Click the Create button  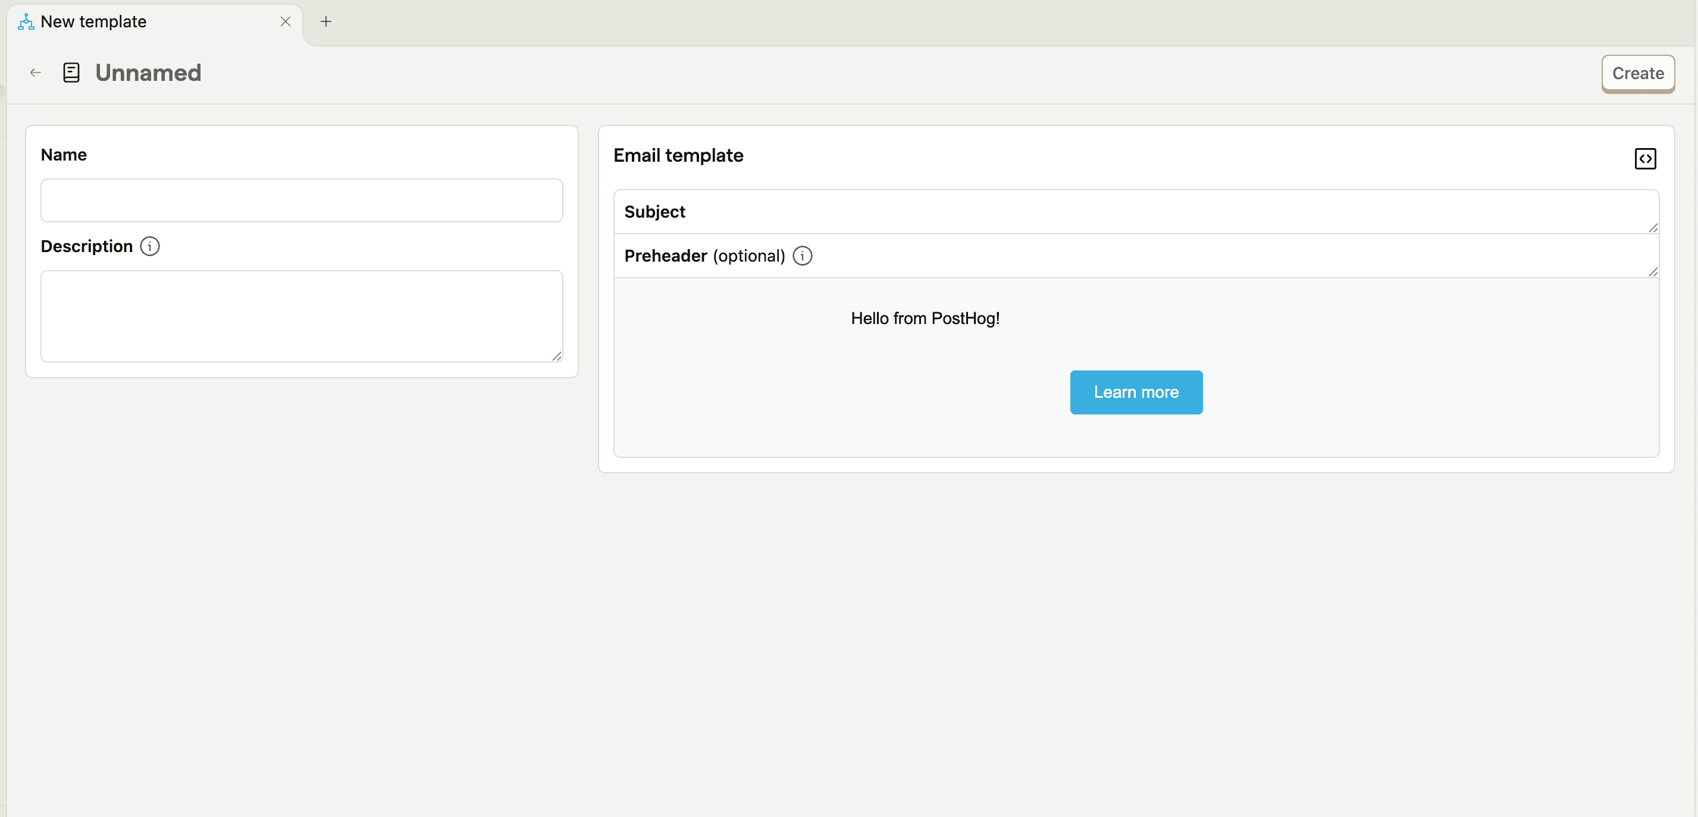[x=1638, y=73]
